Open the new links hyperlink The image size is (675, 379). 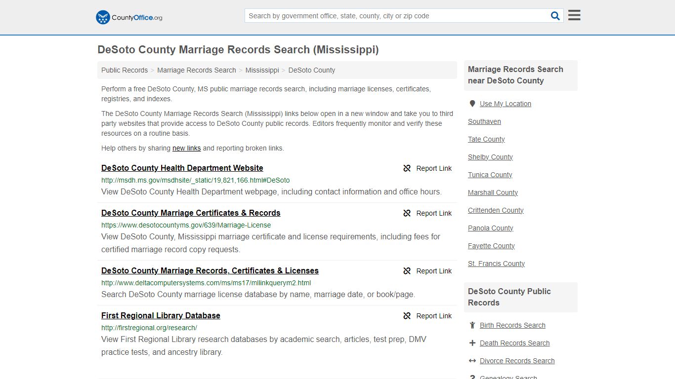click(x=187, y=148)
